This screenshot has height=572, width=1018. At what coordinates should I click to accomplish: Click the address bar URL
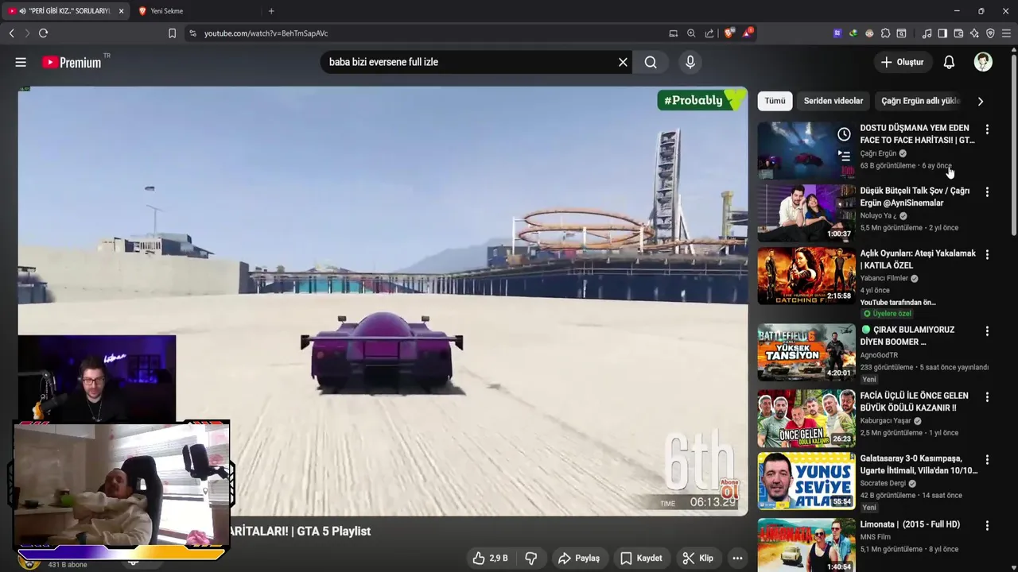click(266, 33)
